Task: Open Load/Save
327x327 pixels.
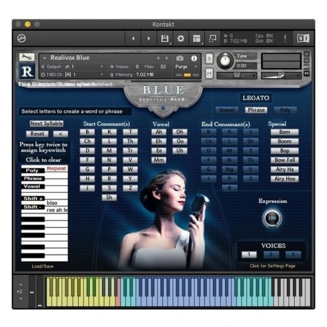Action: (x=43, y=267)
